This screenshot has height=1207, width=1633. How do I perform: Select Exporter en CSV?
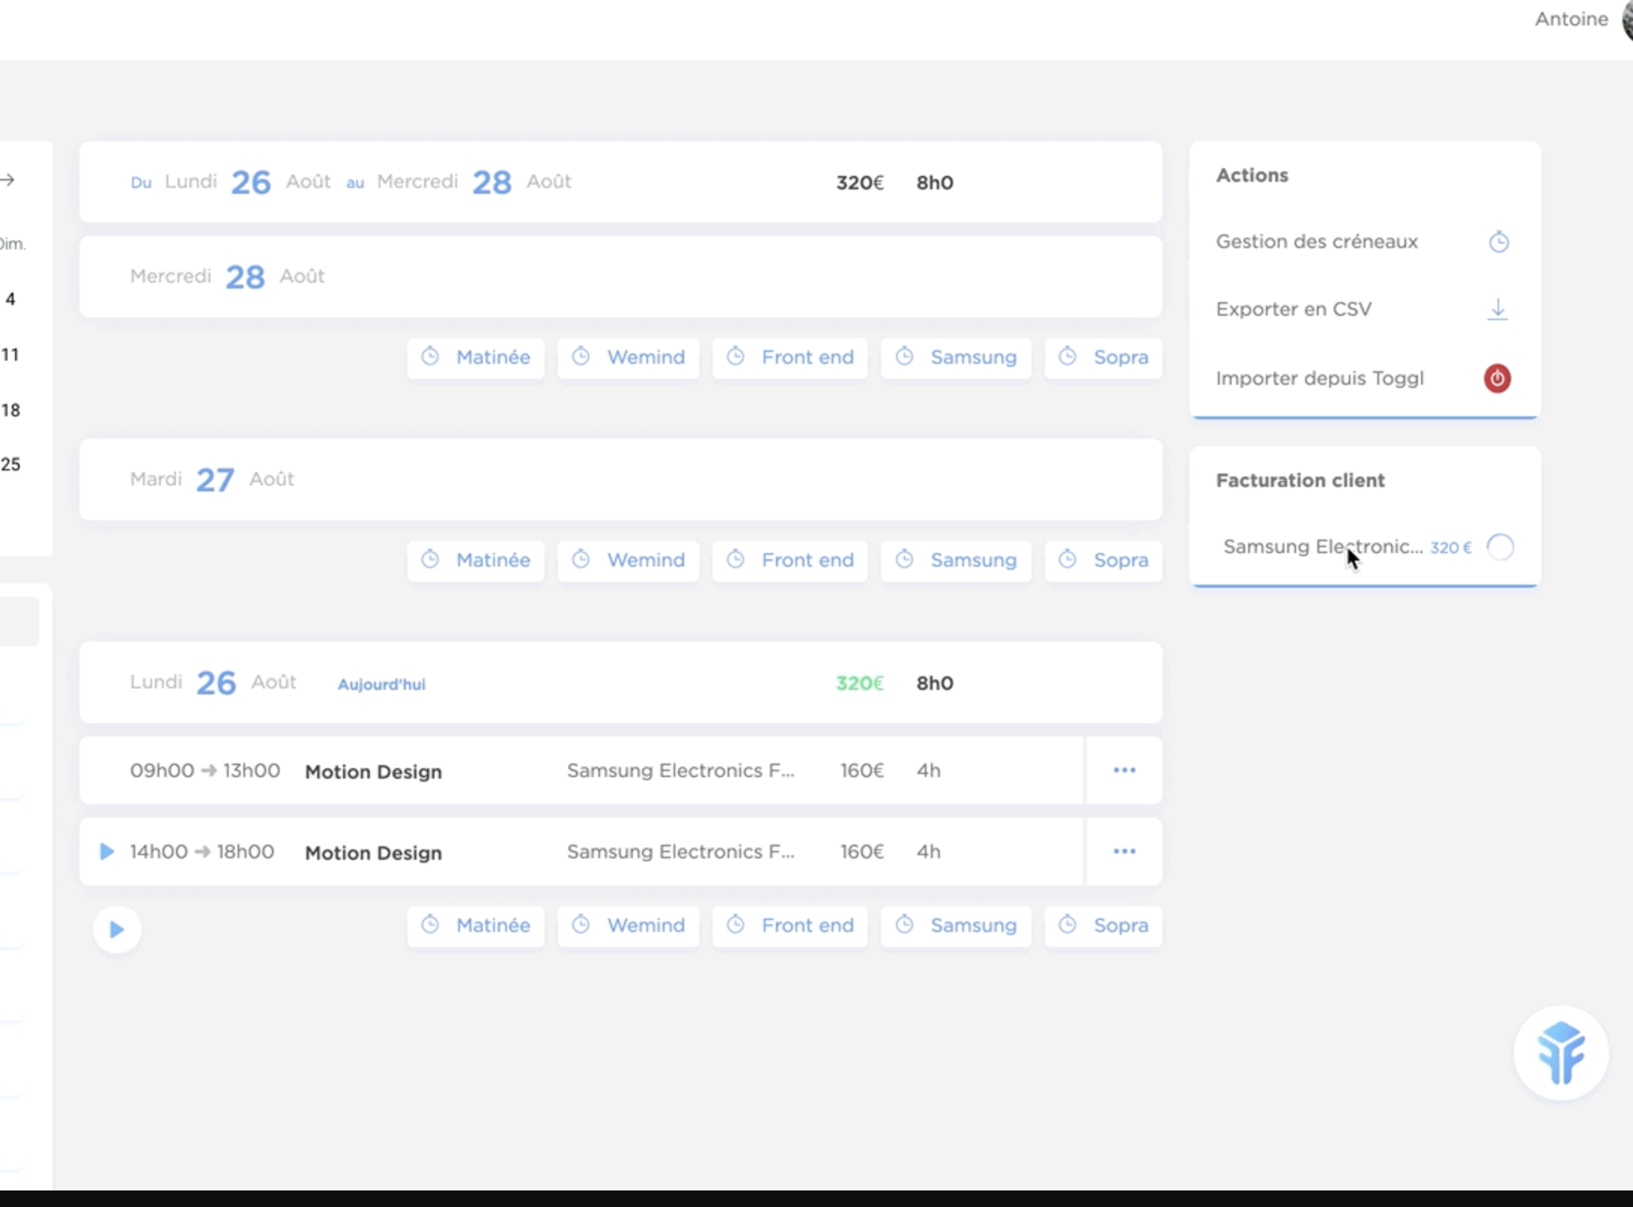[x=1294, y=309]
